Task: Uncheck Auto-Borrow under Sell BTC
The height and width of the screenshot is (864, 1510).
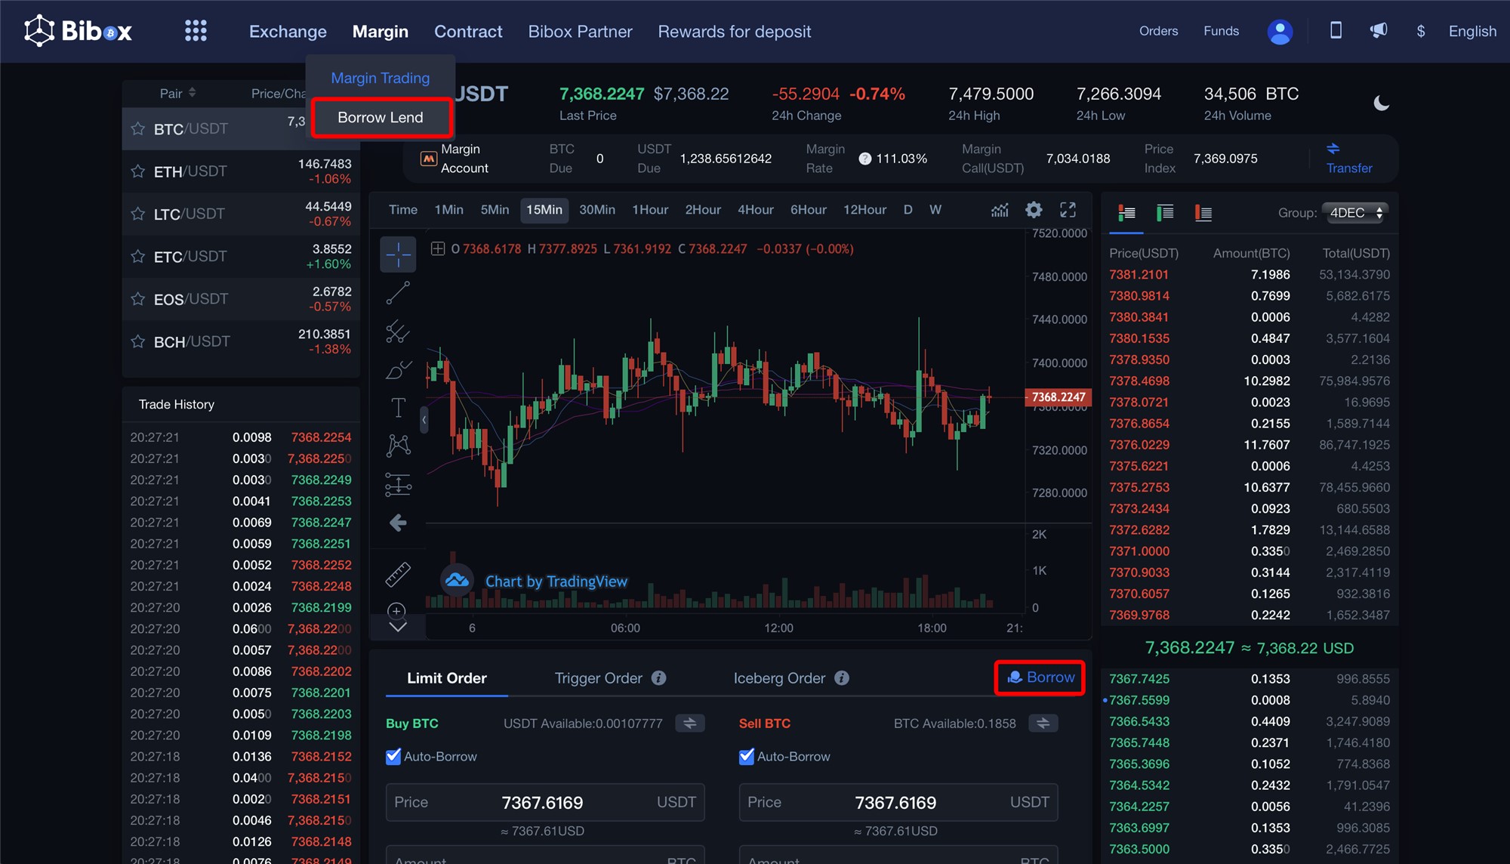Action: click(x=747, y=757)
